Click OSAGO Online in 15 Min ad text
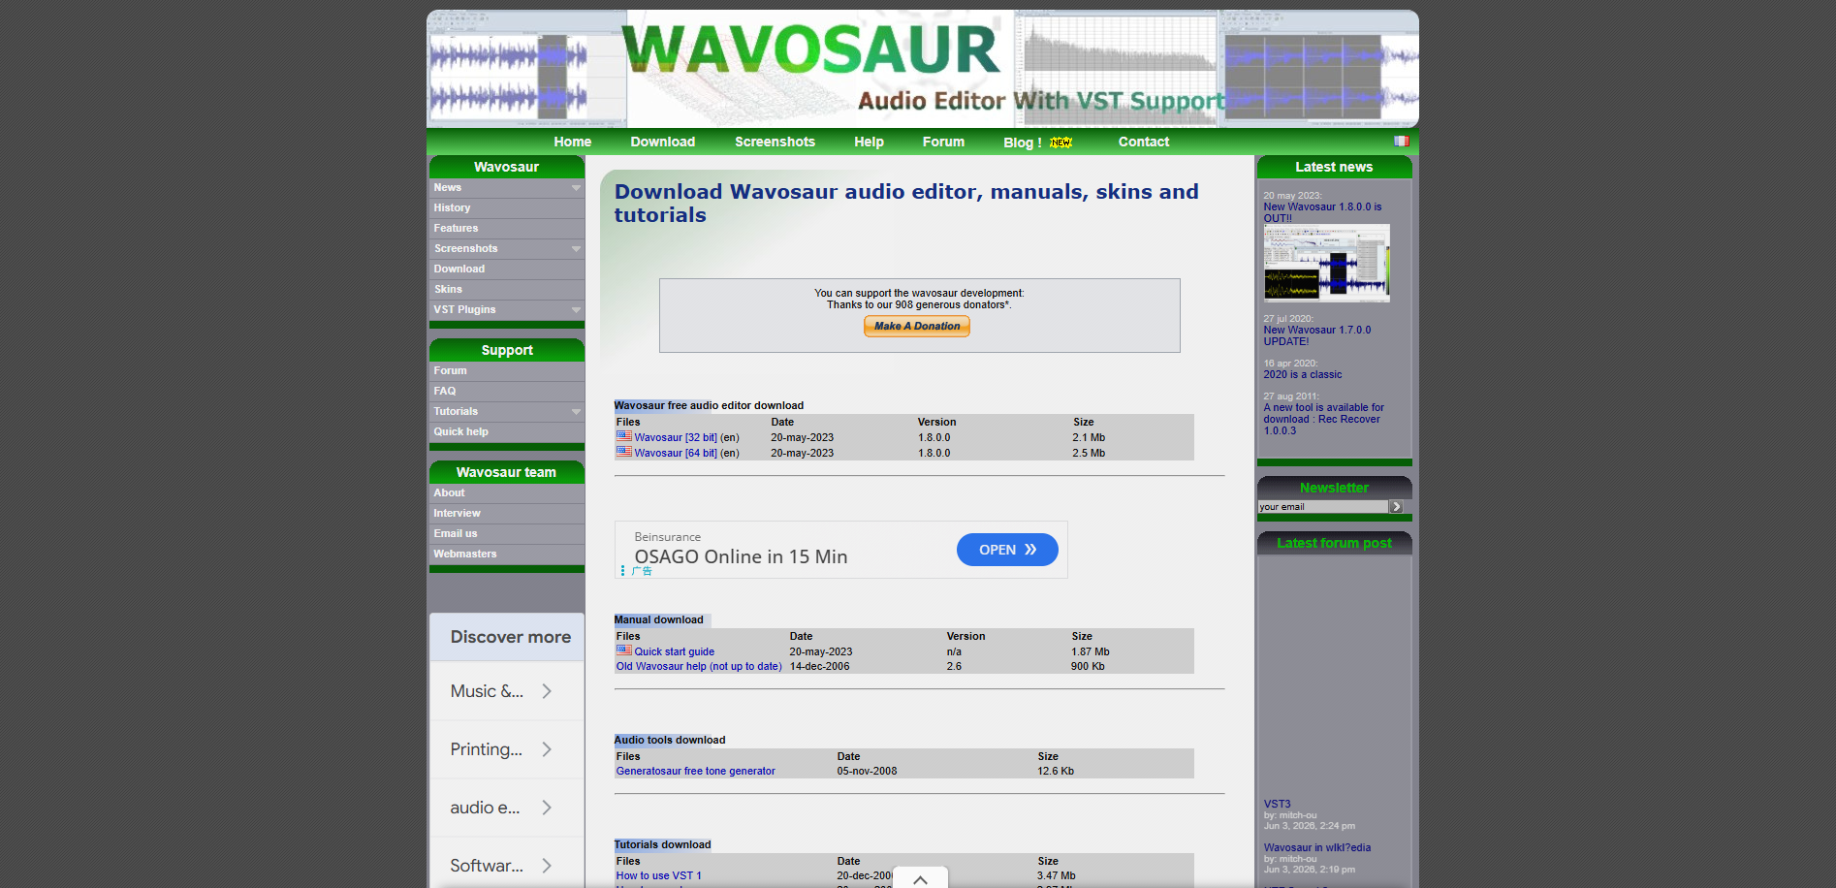The width and height of the screenshot is (1836, 888). click(741, 556)
